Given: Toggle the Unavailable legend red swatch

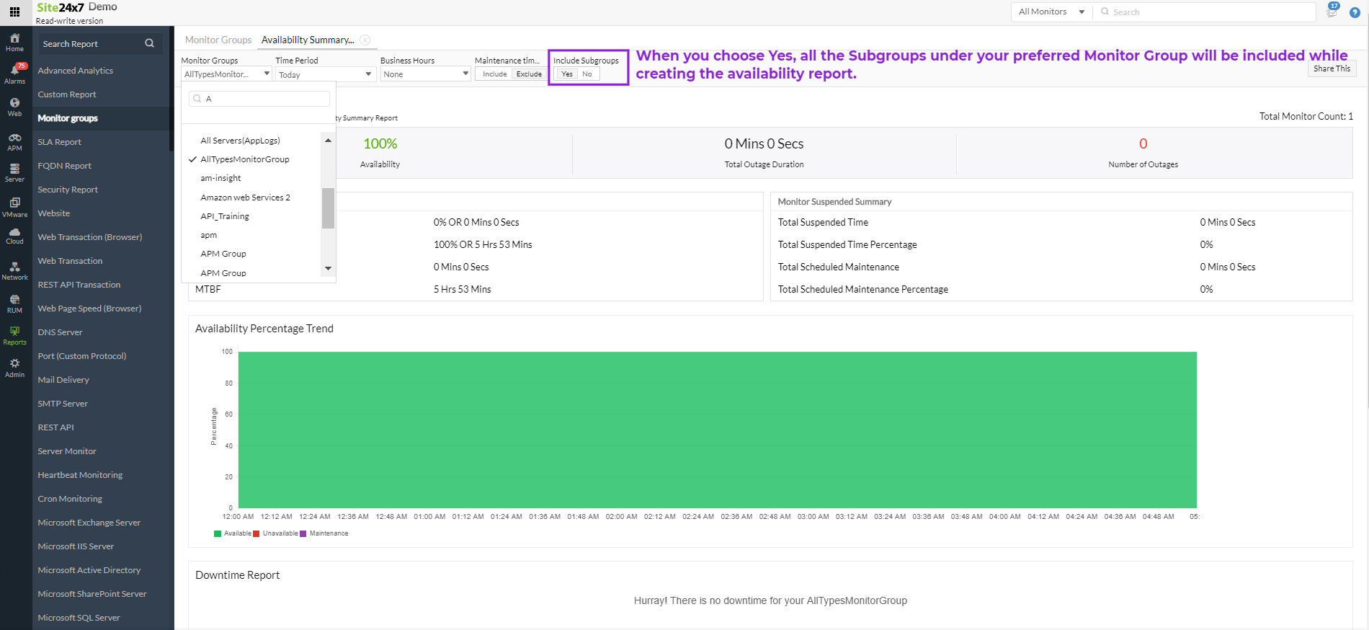Looking at the screenshot, I should [257, 533].
